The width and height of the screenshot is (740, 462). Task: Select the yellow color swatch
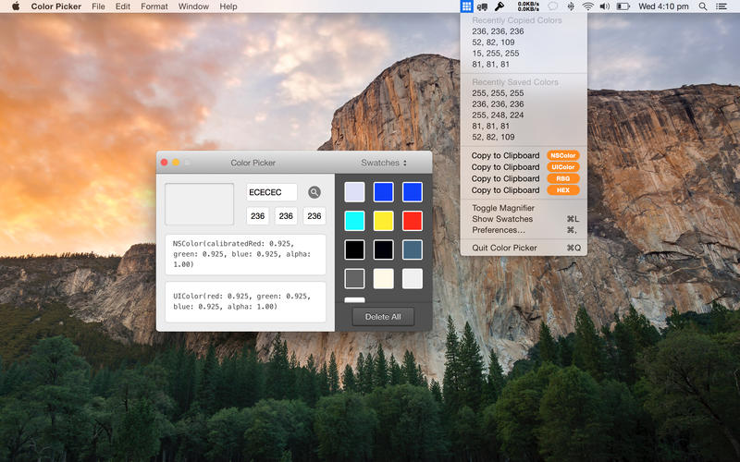point(384,221)
